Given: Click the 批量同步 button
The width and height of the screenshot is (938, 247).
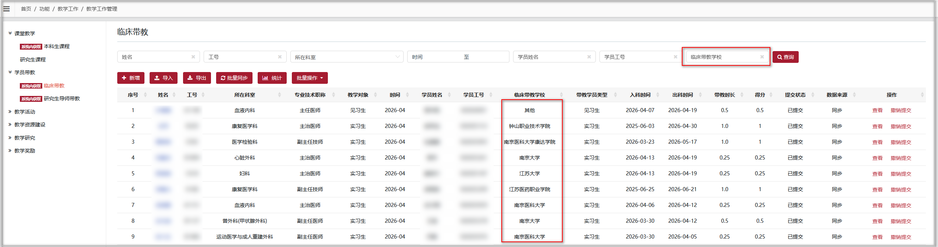Looking at the screenshot, I should 234,78.
